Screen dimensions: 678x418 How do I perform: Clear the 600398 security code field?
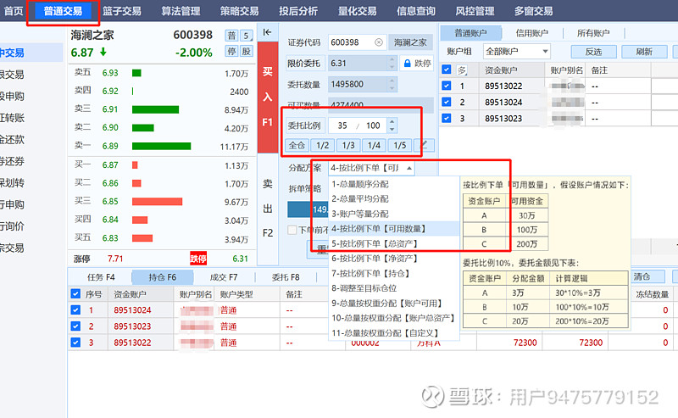click(378, 42)
